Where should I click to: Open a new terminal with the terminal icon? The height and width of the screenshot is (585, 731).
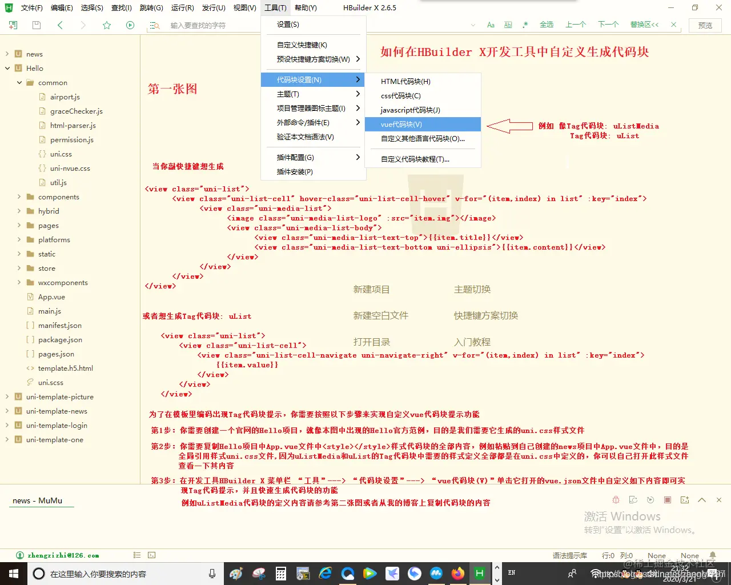[x=685, y=499]
